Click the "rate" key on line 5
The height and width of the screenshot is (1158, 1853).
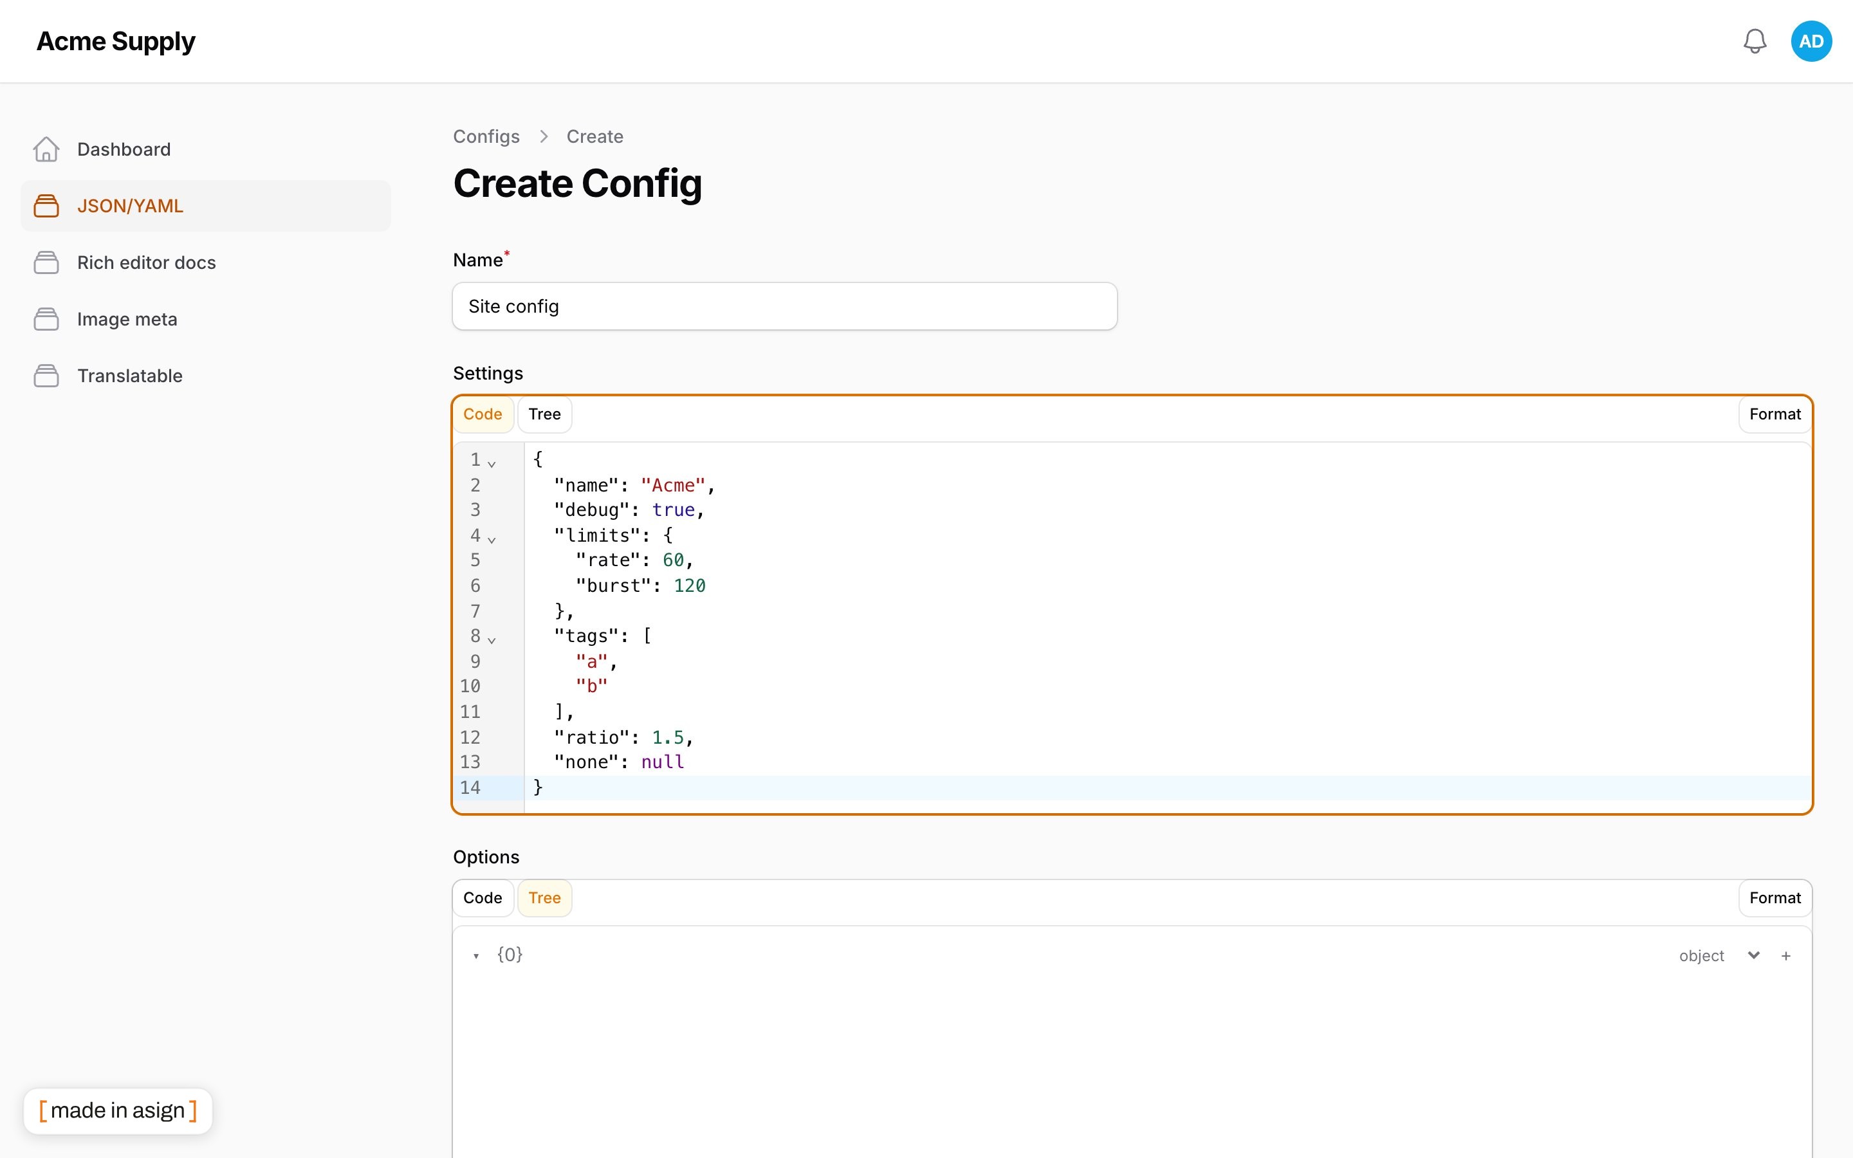607,560
